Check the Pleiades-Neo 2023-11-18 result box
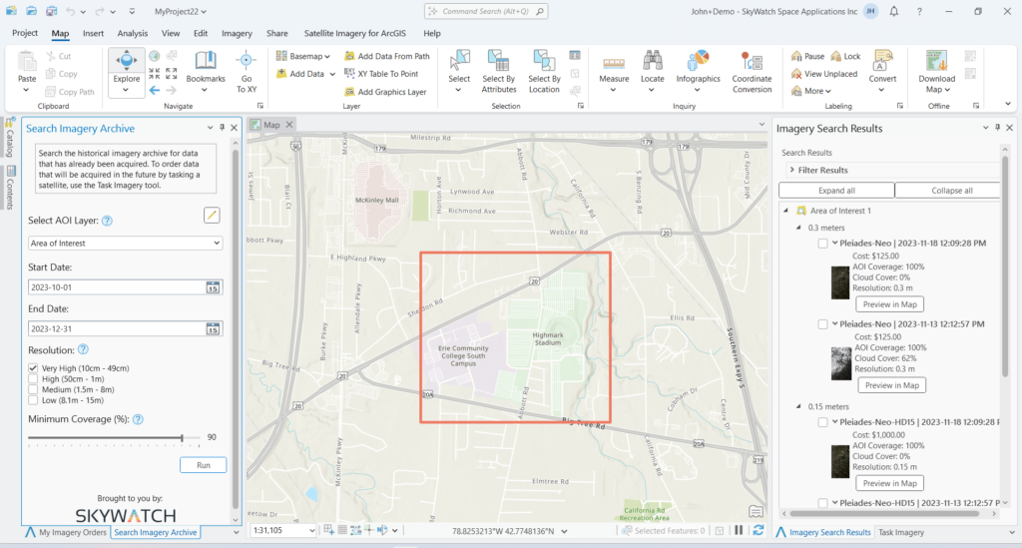1022x548 pixels. tap(822, 243)
